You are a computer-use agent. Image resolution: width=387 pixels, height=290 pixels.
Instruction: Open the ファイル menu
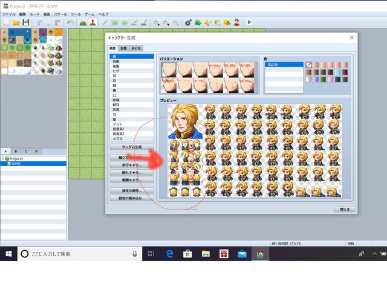click(x=8, y=14)
